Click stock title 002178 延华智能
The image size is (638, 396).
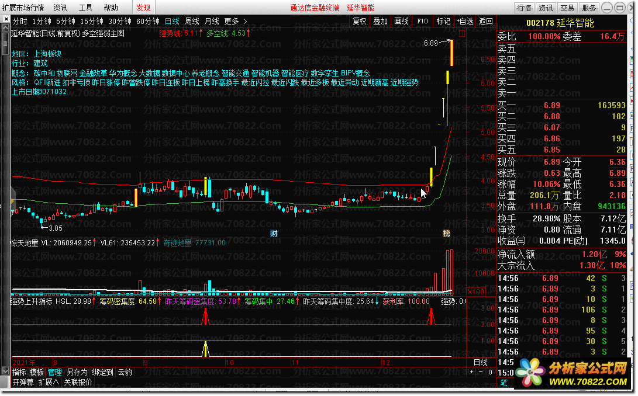pyautogui.click(x=560, y=23)
